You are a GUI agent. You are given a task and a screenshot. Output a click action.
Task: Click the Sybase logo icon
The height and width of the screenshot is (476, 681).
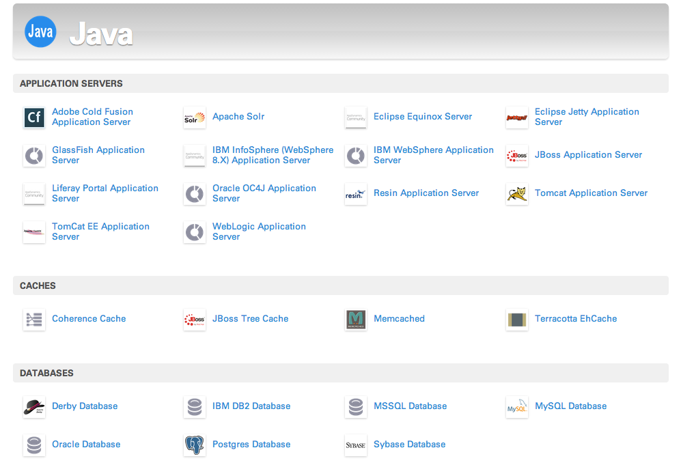[356, 445]
